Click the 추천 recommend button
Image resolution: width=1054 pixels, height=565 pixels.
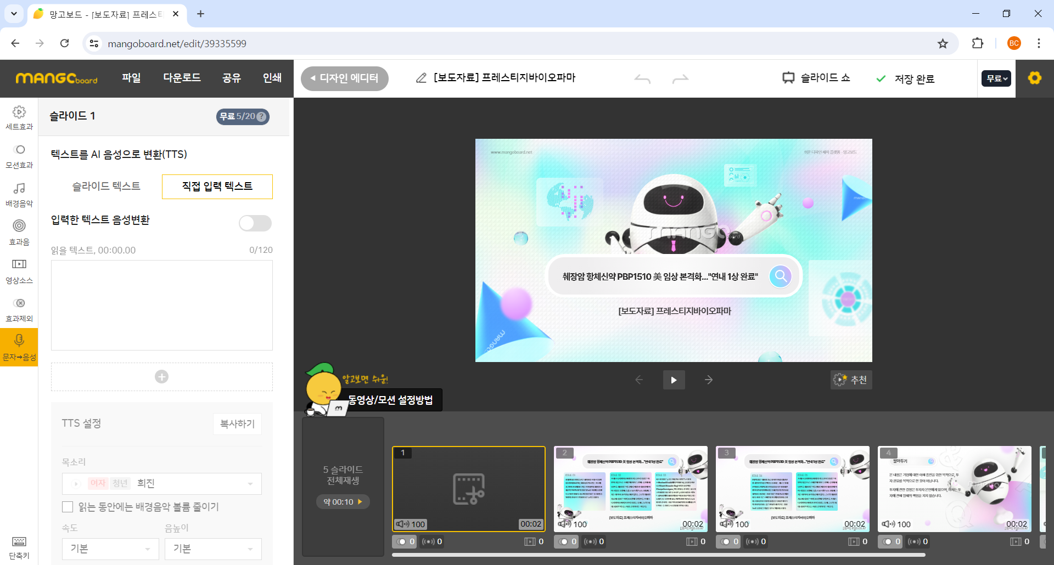(851, 380)
